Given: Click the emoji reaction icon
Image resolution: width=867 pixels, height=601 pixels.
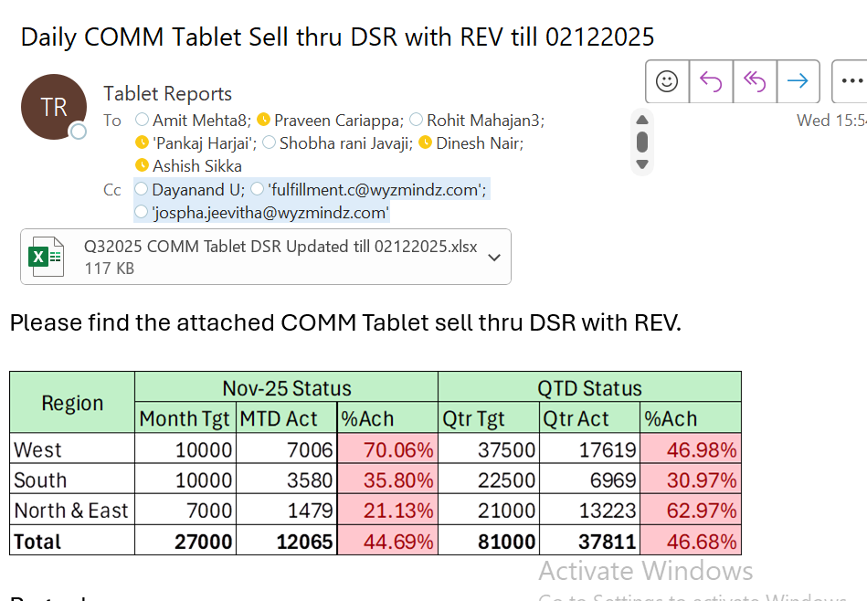Looking at the screenshot, I should 667,81.
